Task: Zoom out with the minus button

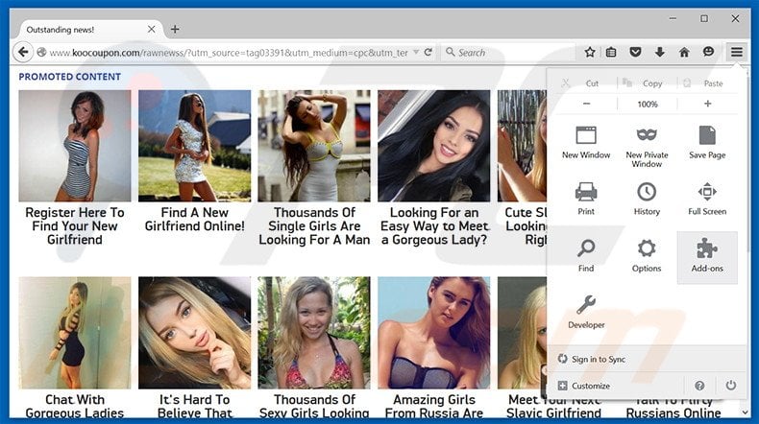Action: [x=586, y=104]
